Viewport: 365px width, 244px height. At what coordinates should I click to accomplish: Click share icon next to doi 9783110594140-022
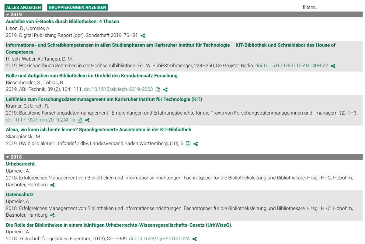pos(333,66)
